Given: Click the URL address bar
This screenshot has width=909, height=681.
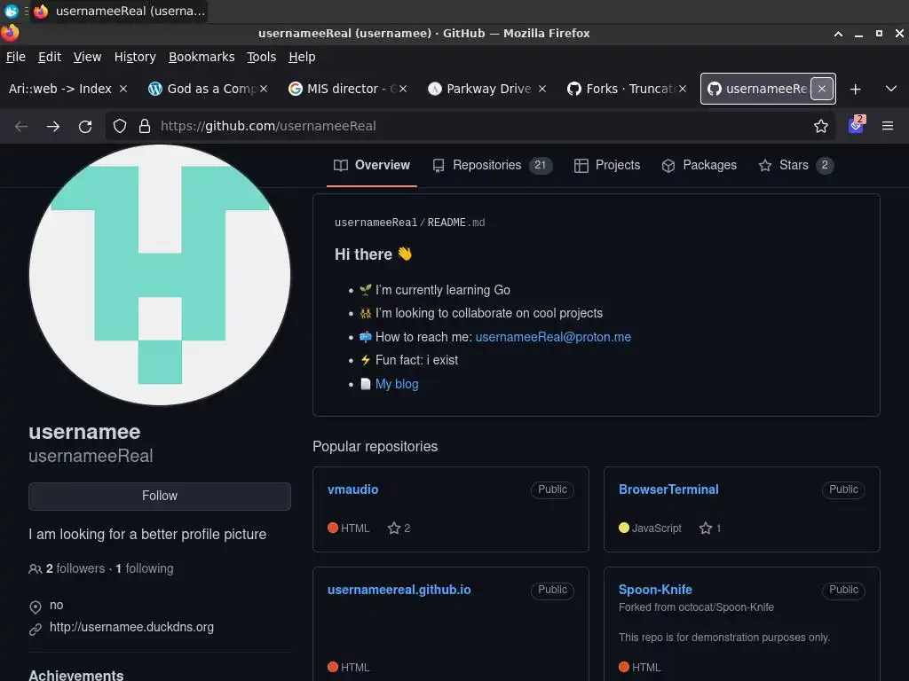Looking at the screenshot, I should click(470, 126).
